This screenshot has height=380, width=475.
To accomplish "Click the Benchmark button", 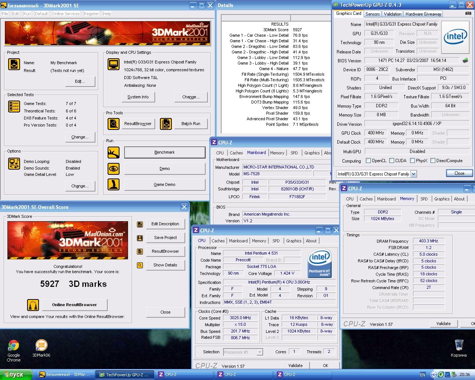I will click(x=165, y=153).
